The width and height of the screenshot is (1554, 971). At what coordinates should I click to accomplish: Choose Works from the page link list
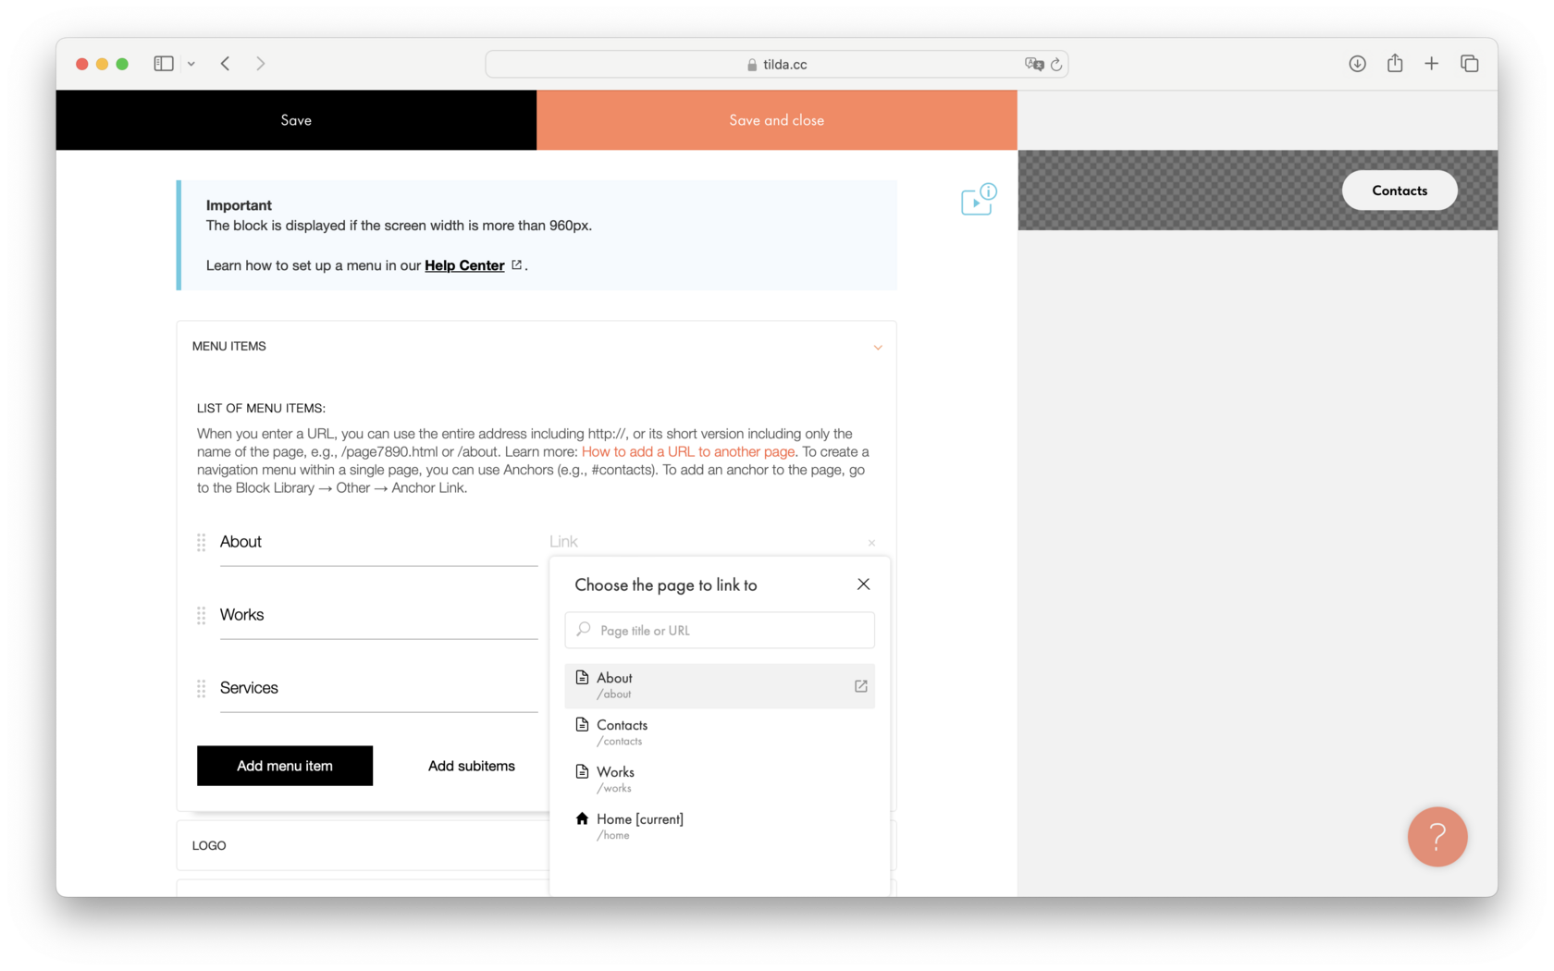point(616,771)
